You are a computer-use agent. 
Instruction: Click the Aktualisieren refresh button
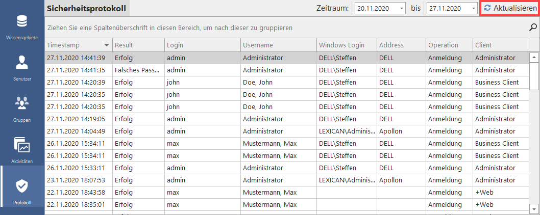point(509,8)
